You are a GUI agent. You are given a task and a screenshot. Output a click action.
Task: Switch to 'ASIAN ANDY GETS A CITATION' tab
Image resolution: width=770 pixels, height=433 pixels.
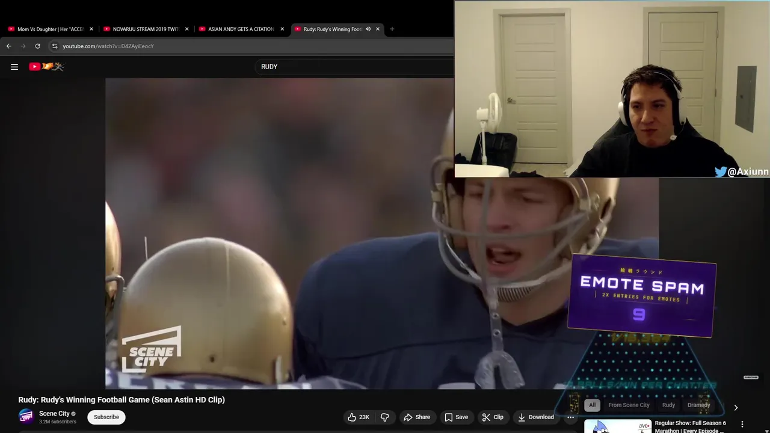(x=241, y=29)
